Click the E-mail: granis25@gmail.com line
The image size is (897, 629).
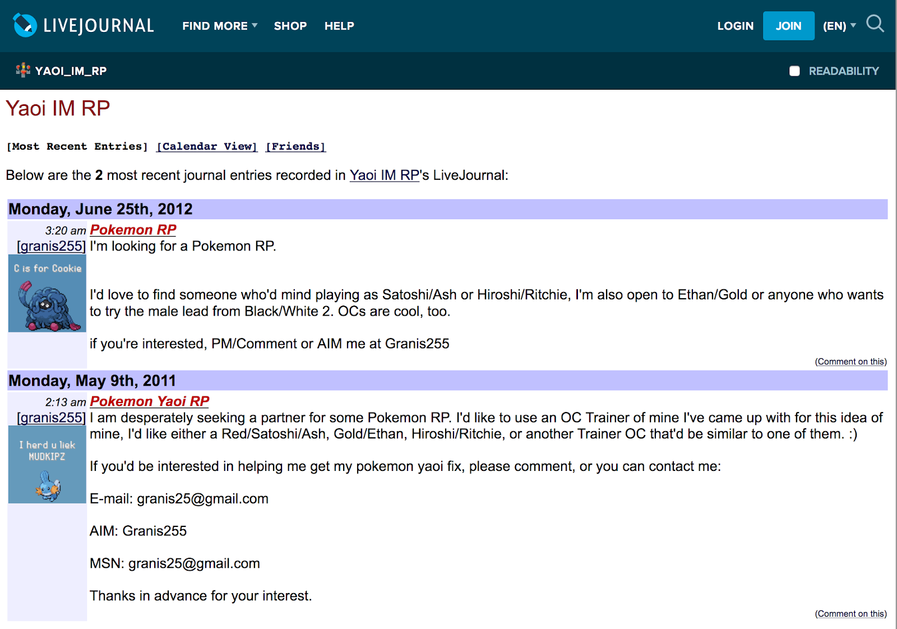179,499
